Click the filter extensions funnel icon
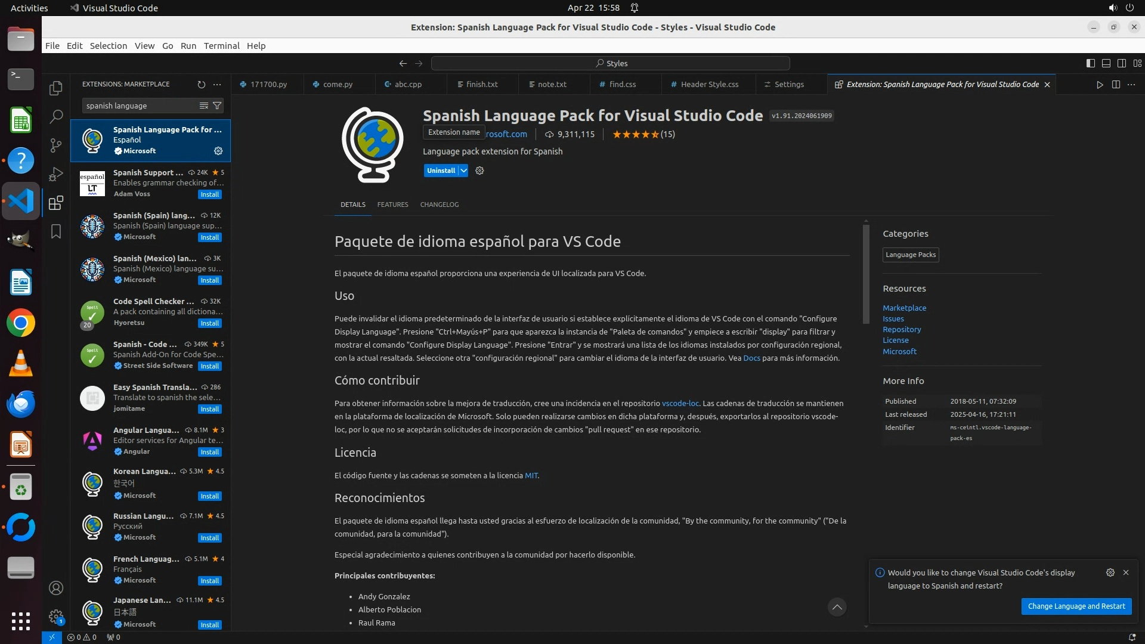The width and height of the screenshot is (1145, 644). tap(218, 106)
